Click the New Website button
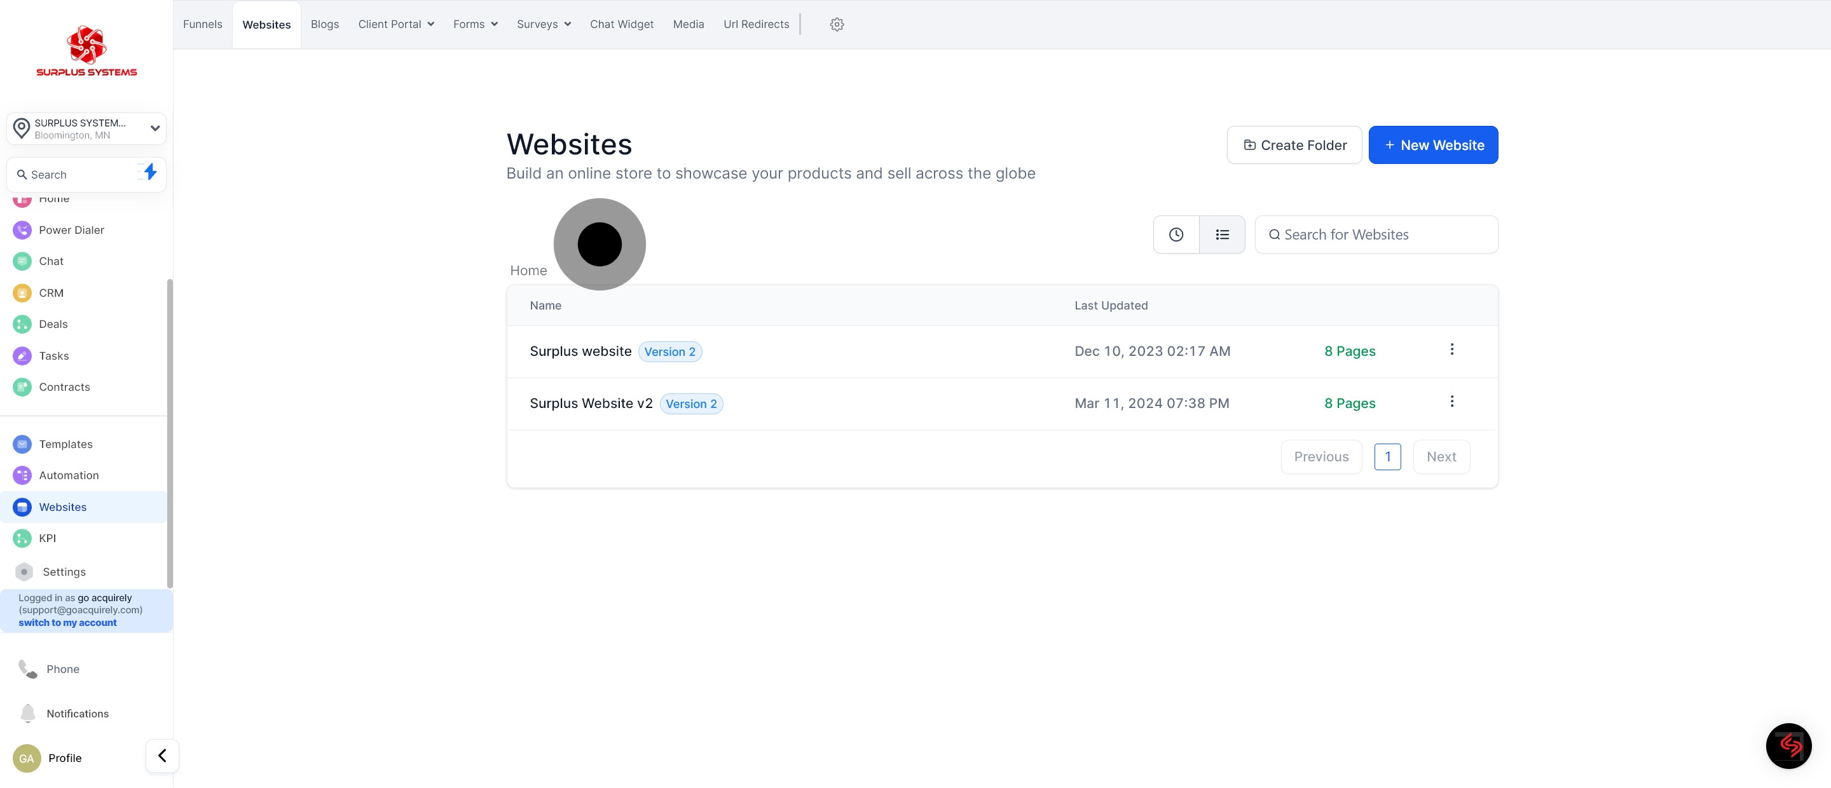Viewport: 1831px width, 788px height. 1433,144
